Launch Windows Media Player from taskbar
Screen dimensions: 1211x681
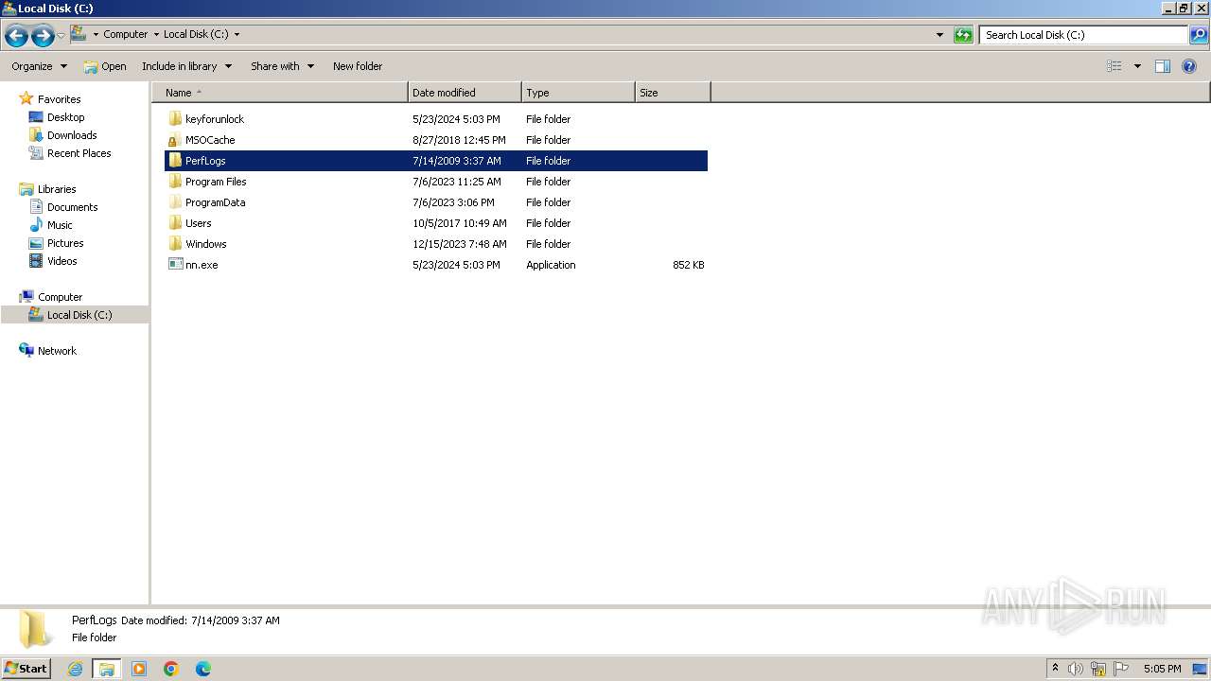pos(139,669)
